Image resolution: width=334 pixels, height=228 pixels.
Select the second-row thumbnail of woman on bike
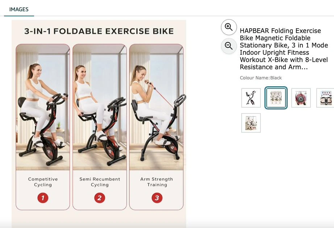[251, 123]
